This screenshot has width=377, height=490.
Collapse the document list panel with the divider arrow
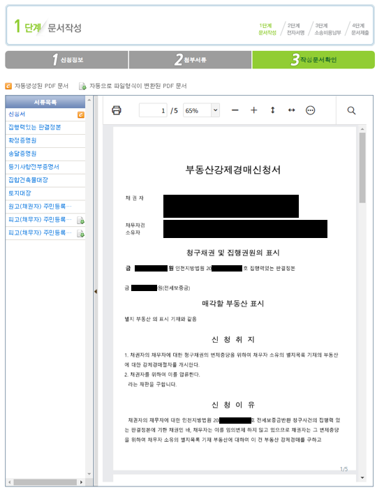(96, 291)
